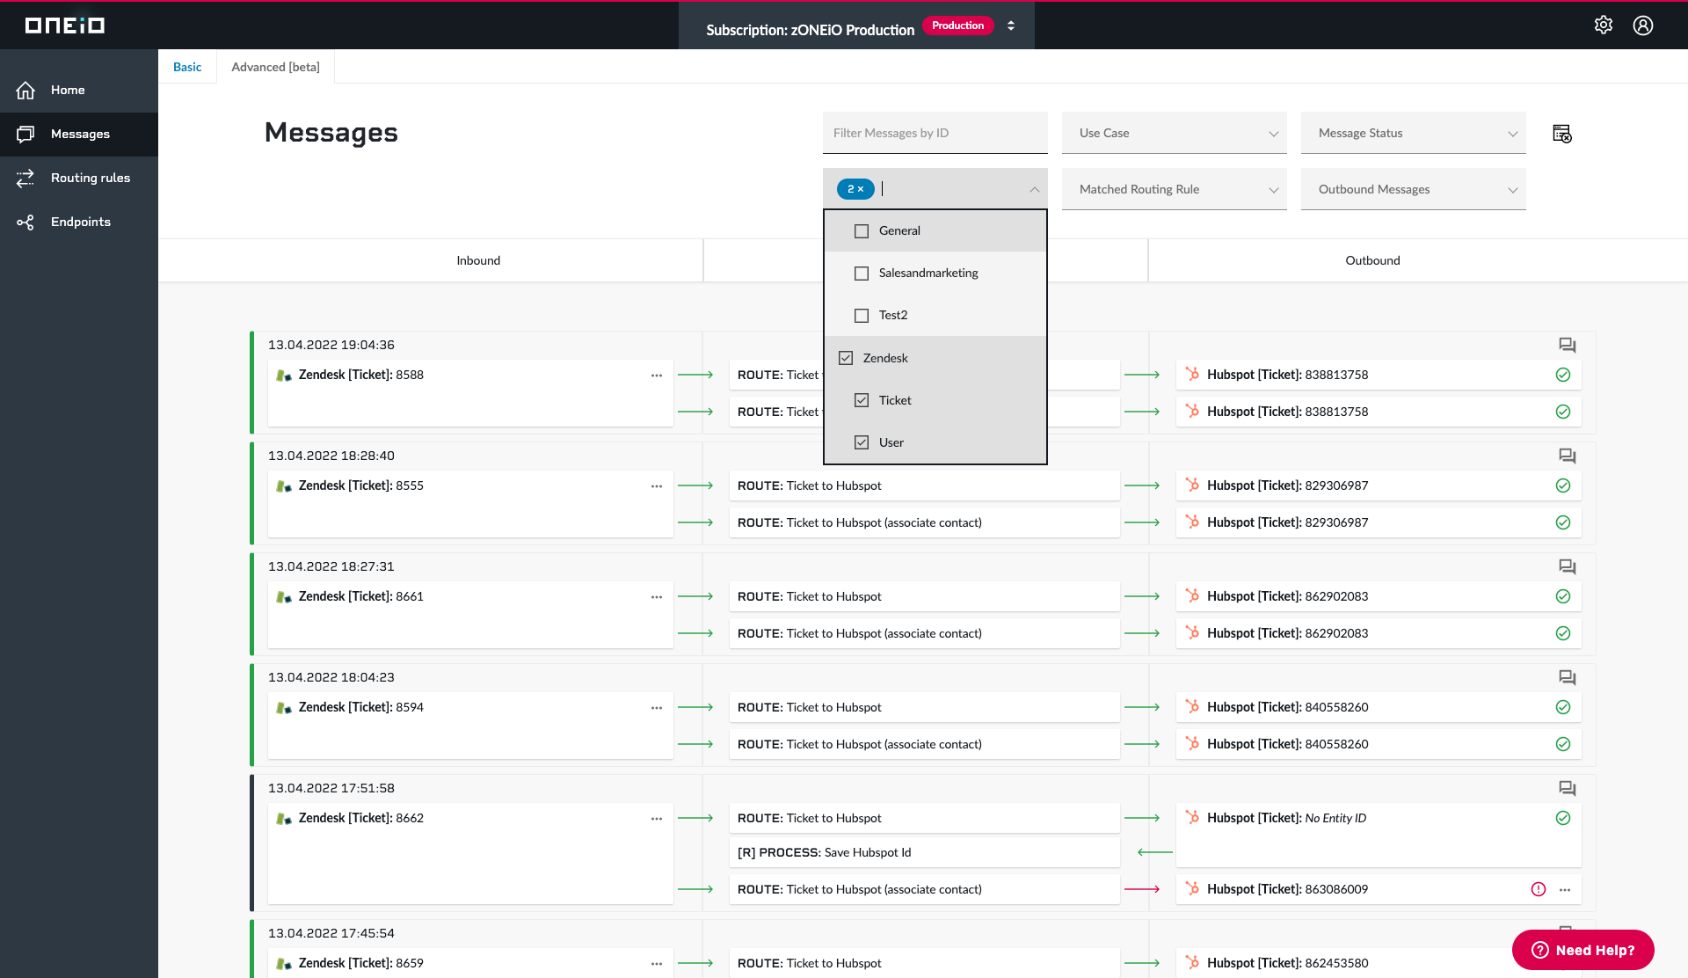Open conversation icon for 13.04.2022 17:51:58 message

click(x=1567, y=788)
